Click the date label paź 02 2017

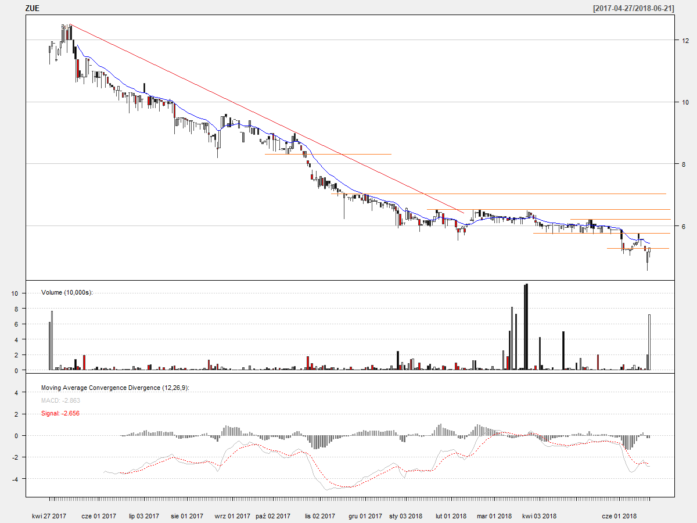[273, 516]
